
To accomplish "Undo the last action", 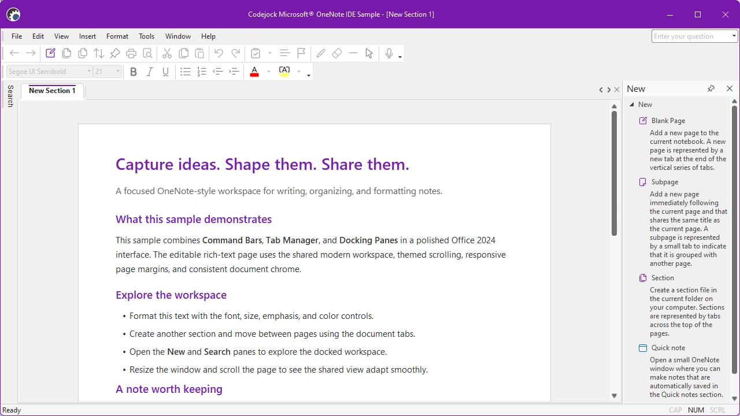I will click(219, 54).
